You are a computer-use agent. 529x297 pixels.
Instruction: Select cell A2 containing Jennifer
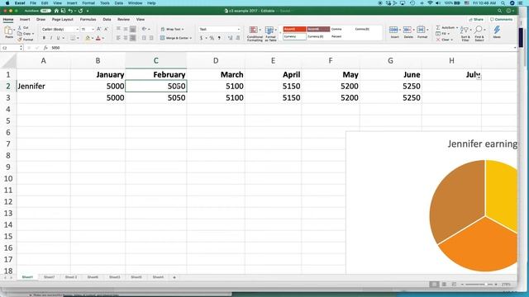[x=44, y=86]
